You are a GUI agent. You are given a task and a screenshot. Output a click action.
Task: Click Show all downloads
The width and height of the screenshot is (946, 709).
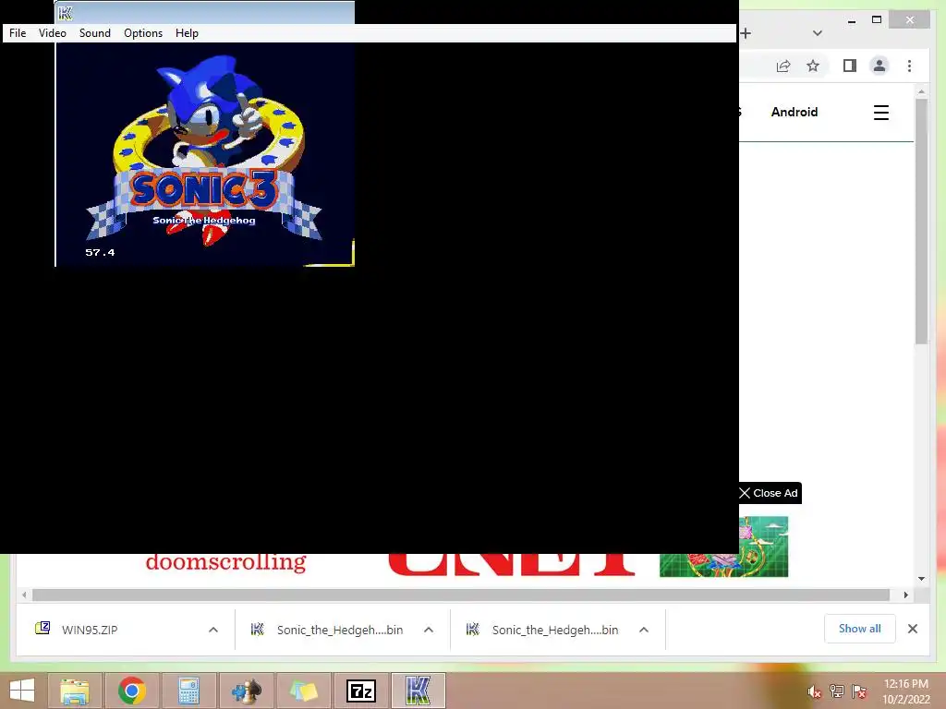click(x=860, y=629)
